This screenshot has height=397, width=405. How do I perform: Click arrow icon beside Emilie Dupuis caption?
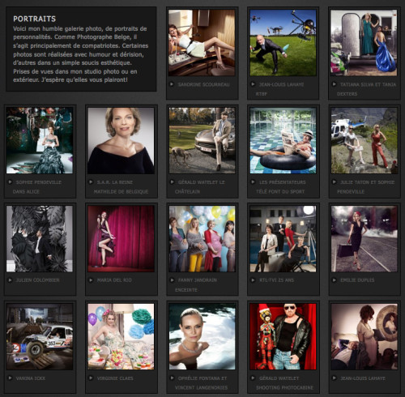pyautogui.click(x=335, y=280)
